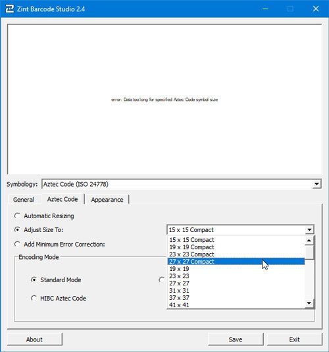This screenshot has height=352, width=329.
Task: Click the scroll down arrow in size list
Action: click(309, 303)
